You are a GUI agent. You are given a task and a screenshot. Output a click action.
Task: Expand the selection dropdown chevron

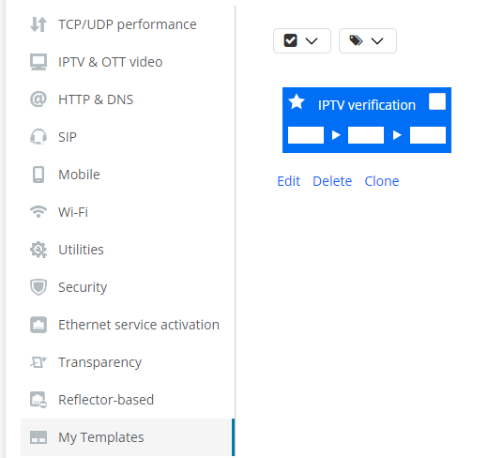click(312, 41)
